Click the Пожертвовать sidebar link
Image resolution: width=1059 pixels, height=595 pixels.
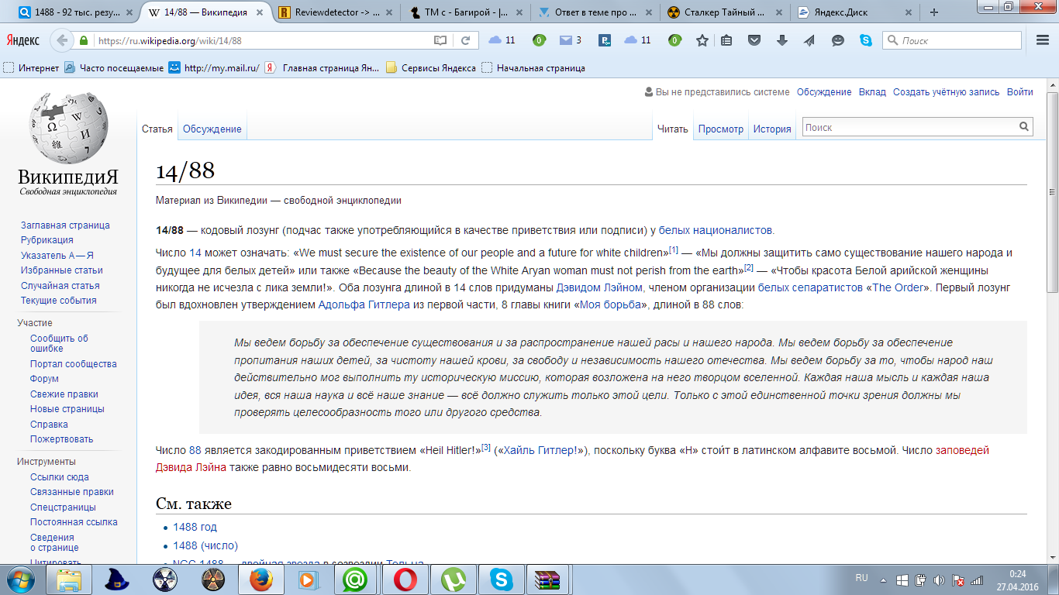[62, 439]
